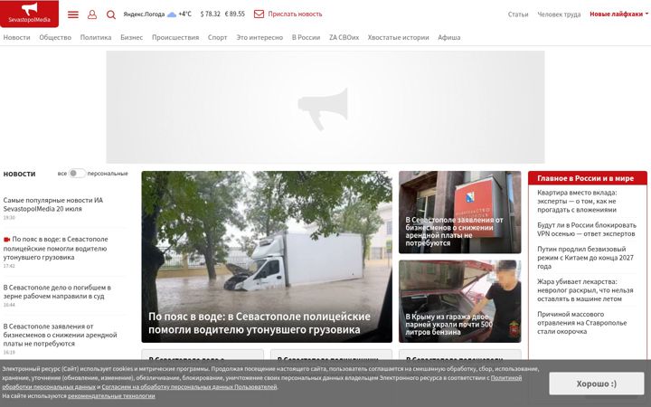
Task: Click the НОВОСТИ sidebar heading
Action: click(20, 174)
